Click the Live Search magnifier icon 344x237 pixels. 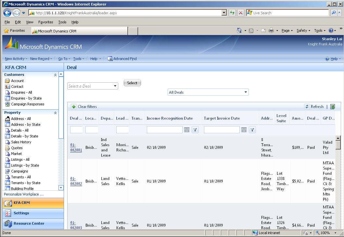pyautogui.click(x=334, y=13)
